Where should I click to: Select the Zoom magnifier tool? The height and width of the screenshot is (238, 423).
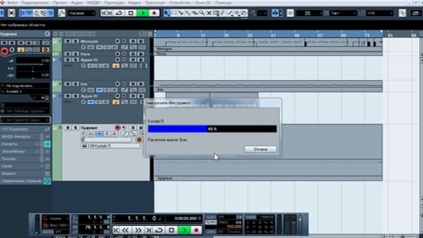[x=202, y=13]
